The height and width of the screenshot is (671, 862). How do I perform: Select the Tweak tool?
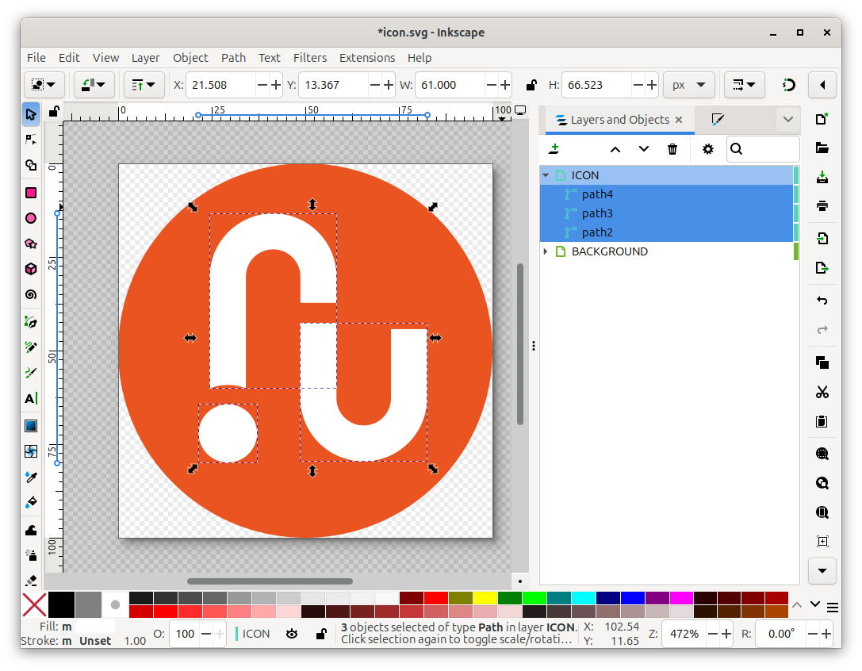click(31, 530)
